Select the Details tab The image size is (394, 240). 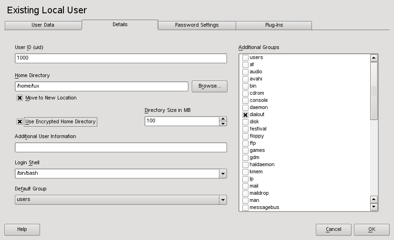coord(120,25)
